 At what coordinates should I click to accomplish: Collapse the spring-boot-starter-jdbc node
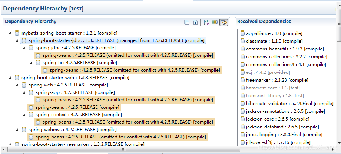pos(17,40)
